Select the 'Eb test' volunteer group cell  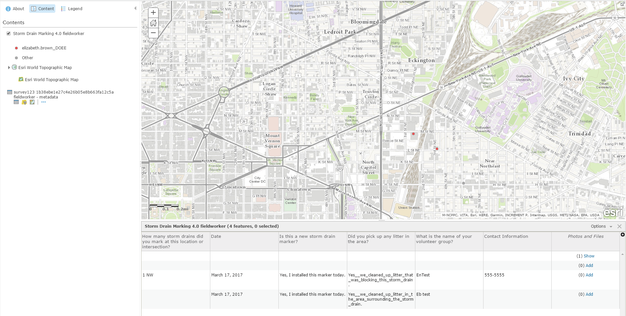click(449, 299)
